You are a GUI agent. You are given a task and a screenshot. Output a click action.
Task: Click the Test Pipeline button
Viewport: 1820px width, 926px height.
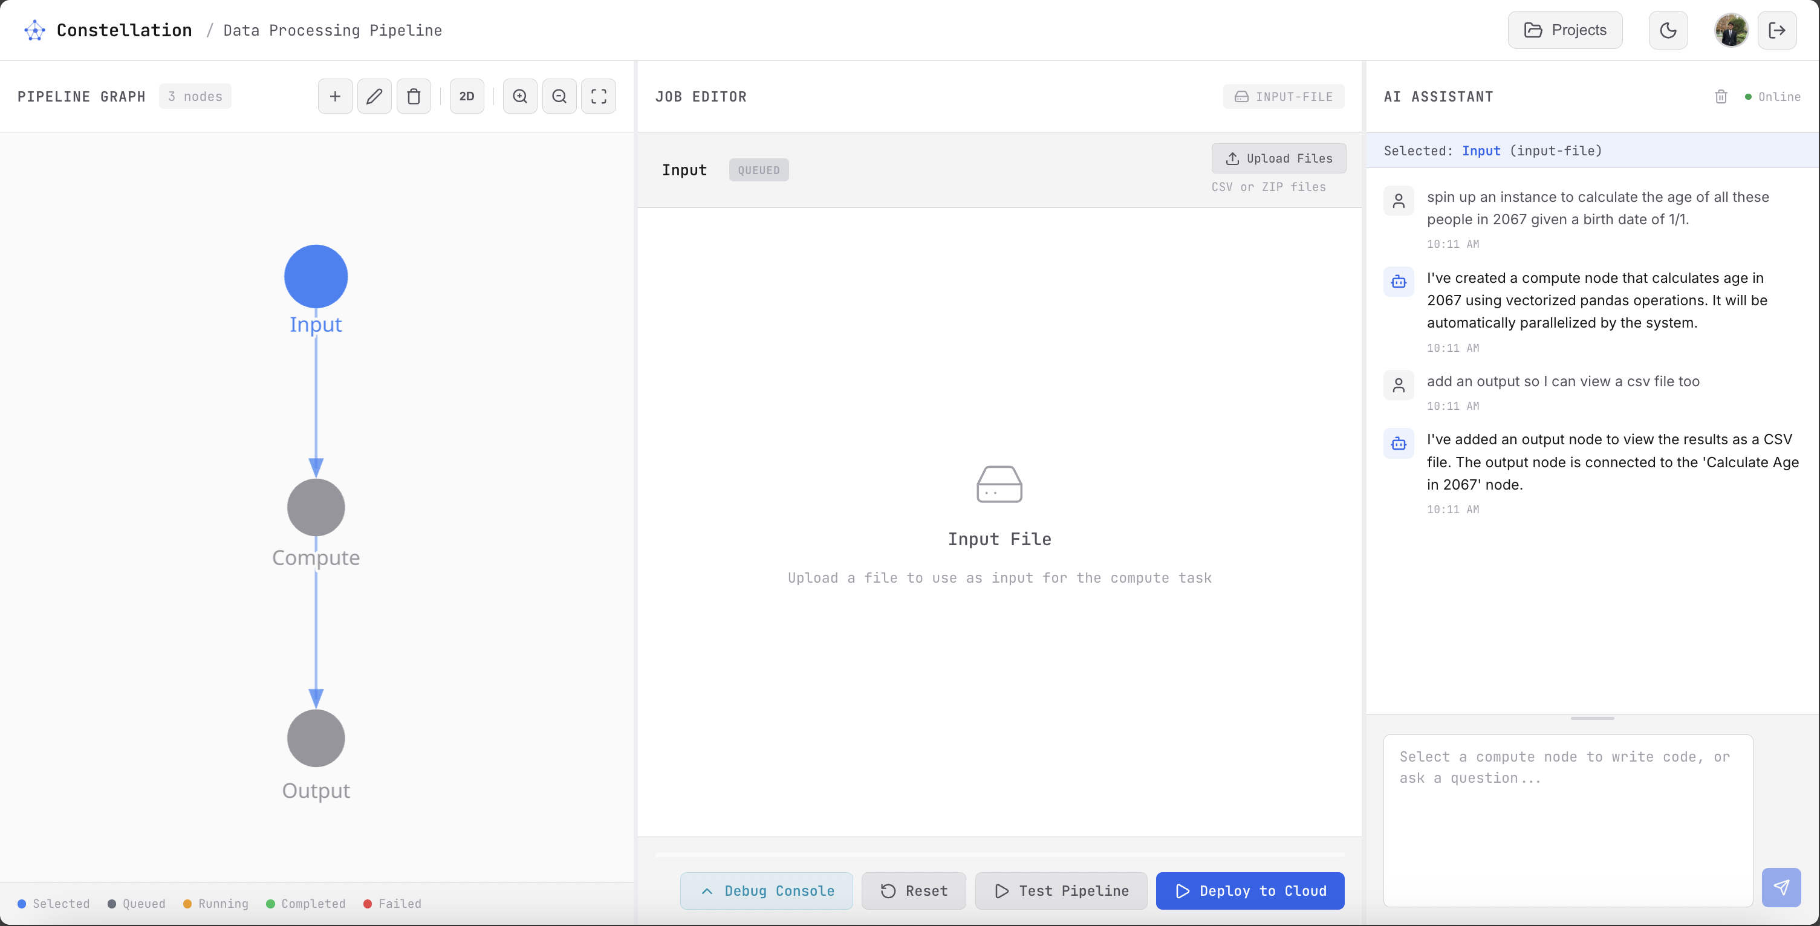point(1061,891)
